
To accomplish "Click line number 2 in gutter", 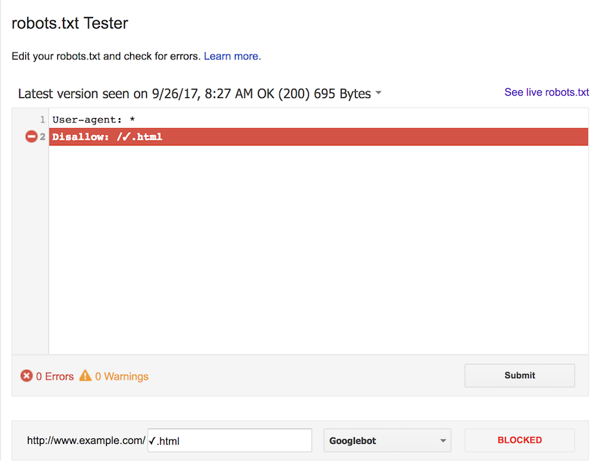I will [43, 137].
